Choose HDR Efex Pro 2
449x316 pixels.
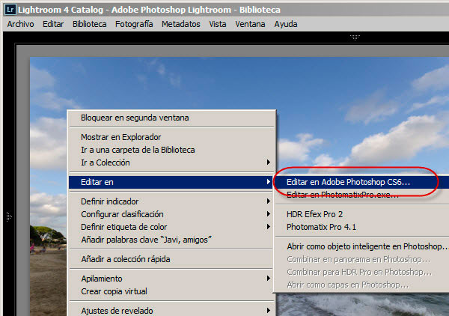click(361, 214)
